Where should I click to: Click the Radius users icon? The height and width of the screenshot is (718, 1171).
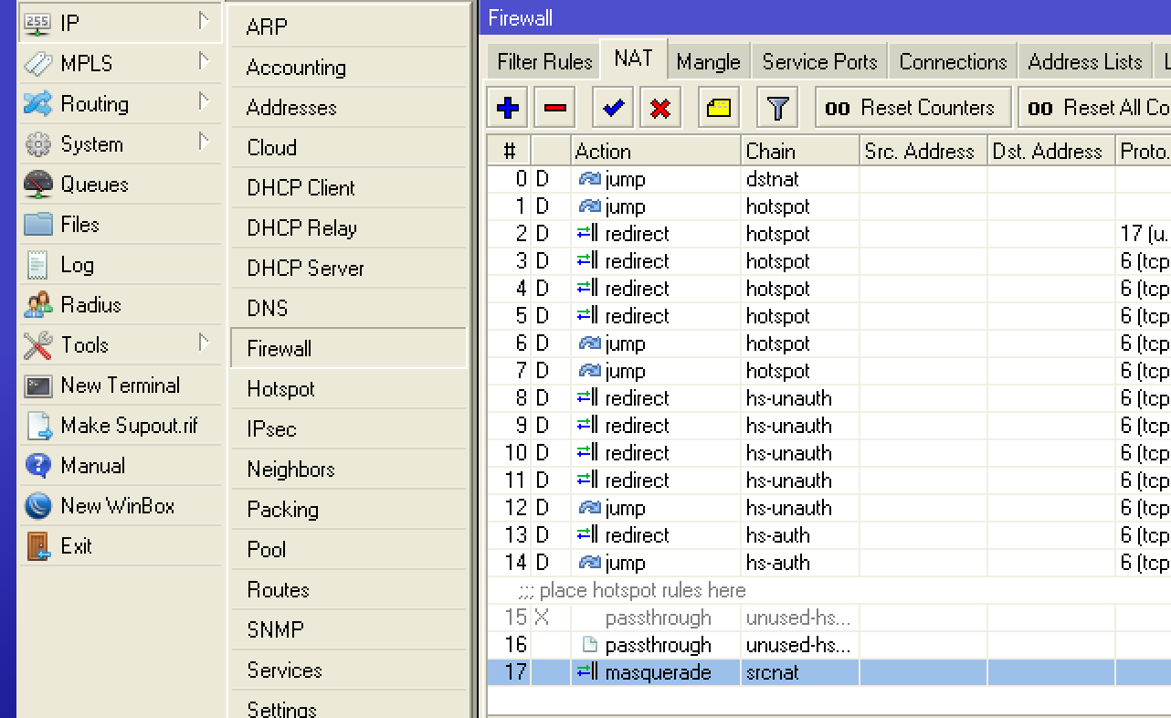[37, 304]
